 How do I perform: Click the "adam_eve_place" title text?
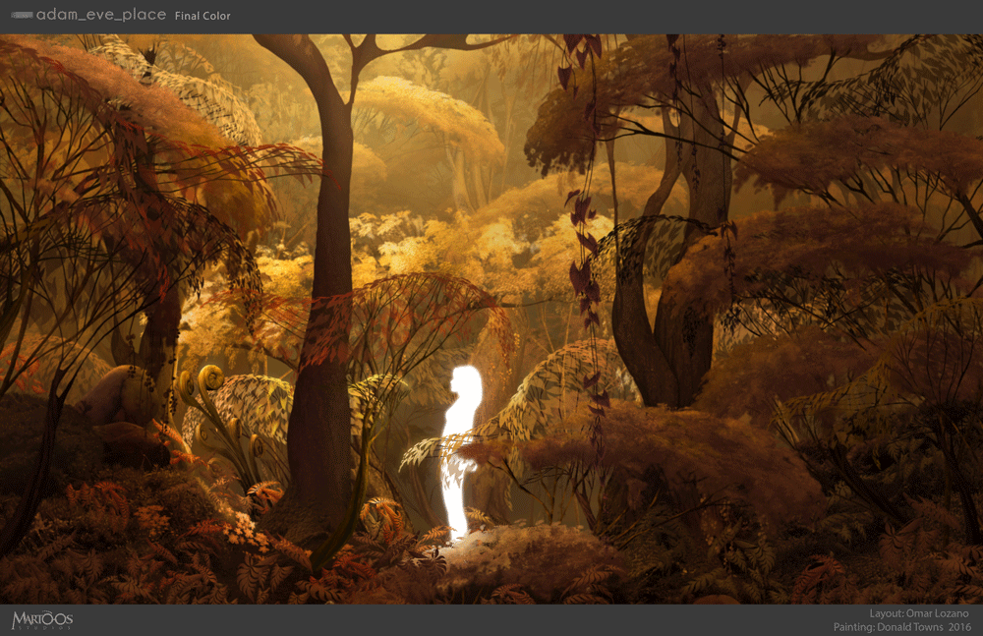pos(101,15)
